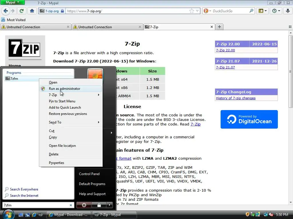Open the DuckDuckGo search engine selector
The image size is (293, 219).
207,11
